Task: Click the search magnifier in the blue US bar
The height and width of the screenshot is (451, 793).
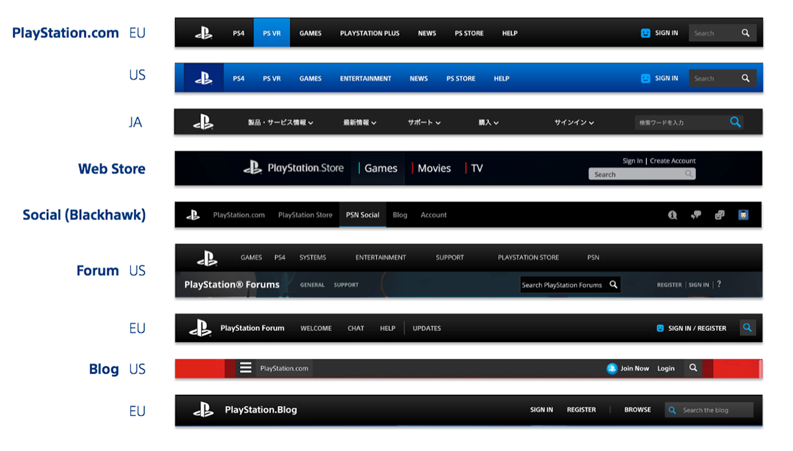Action: click(x=745, y=78)
